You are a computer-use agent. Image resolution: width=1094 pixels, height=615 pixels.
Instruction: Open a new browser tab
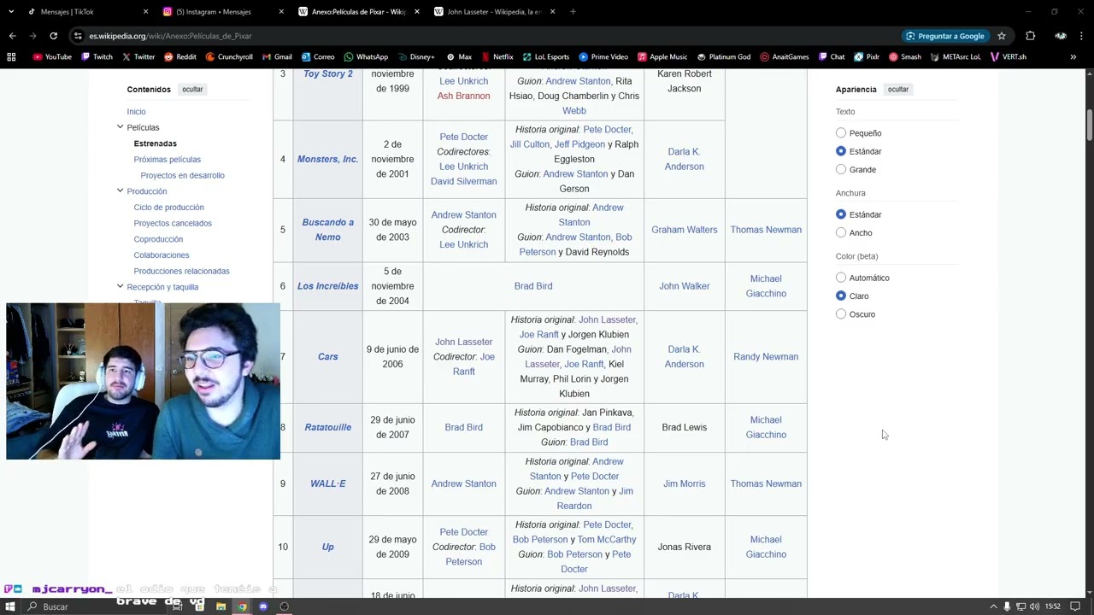pos(573,12)
